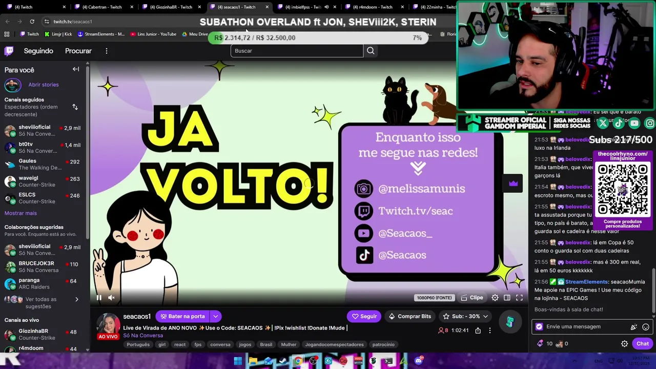Screen dimensions: 656x369
Task: Mute the imbielfpss tab audio icon
Action: pyautogui.click(x=326, y=7)
